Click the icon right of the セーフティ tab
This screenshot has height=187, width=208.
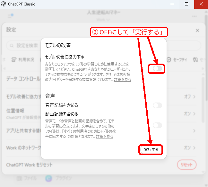[195, 60]
